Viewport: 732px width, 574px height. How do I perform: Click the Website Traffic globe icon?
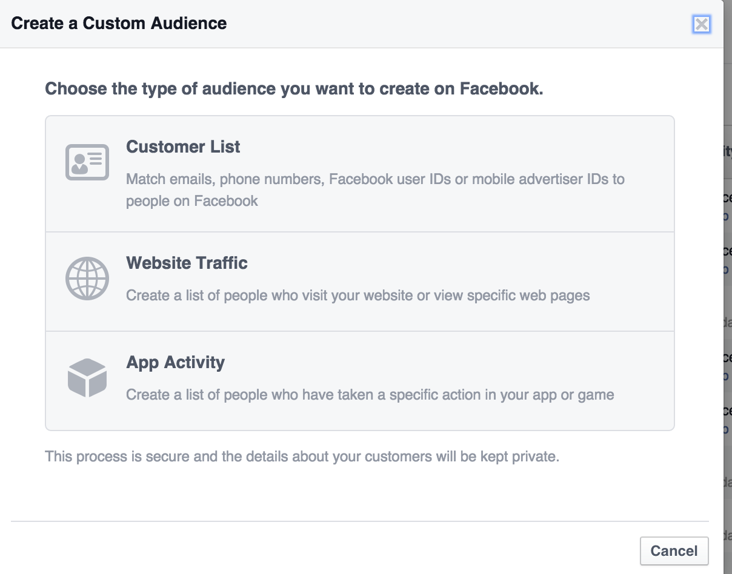coord(87,279)
